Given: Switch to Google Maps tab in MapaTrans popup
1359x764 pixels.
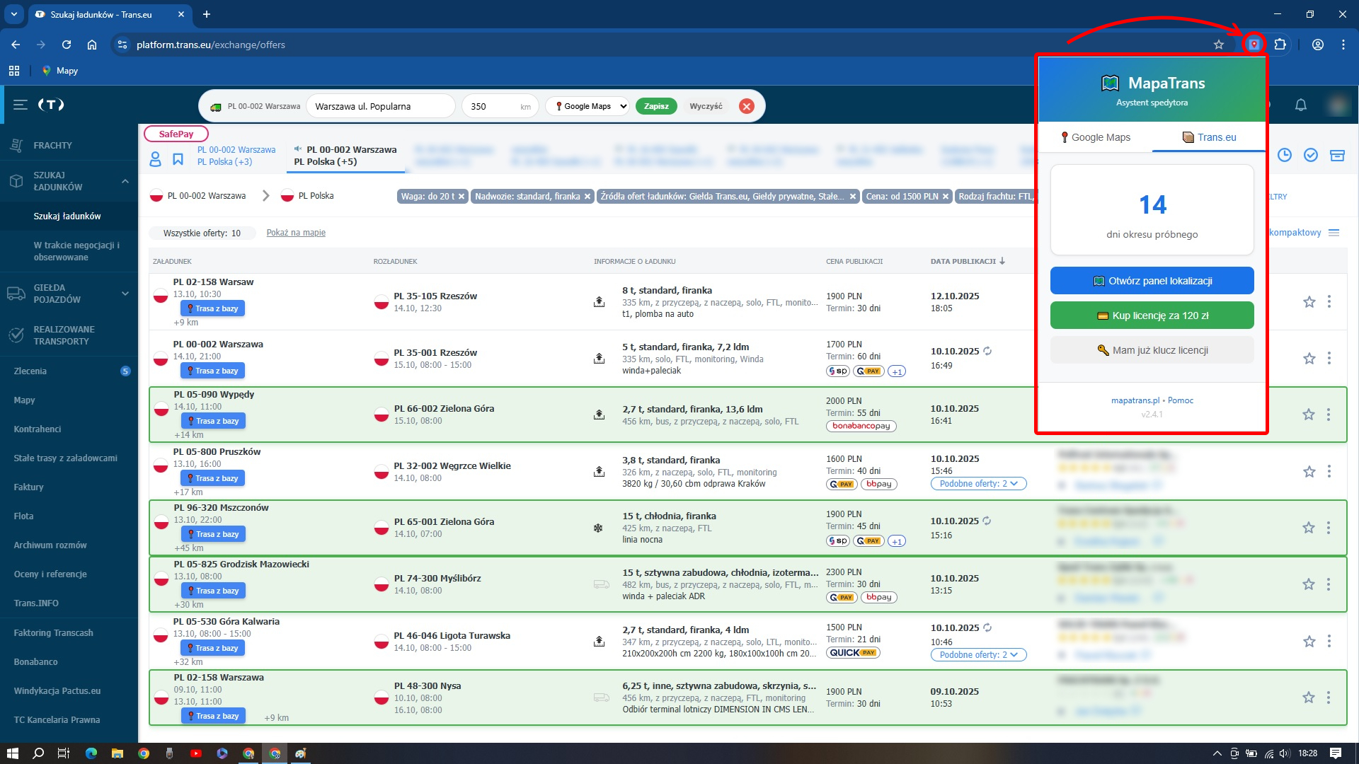Looking at the screenshot, I should point(1095,137).
